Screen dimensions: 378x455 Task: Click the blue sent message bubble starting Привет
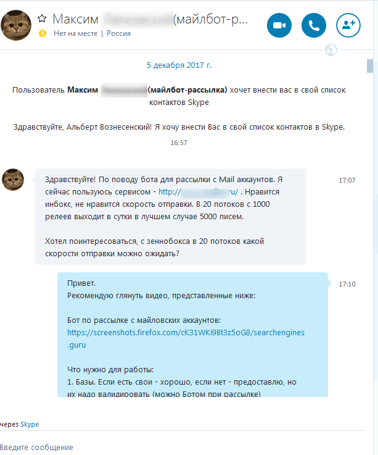pos(193,335)
